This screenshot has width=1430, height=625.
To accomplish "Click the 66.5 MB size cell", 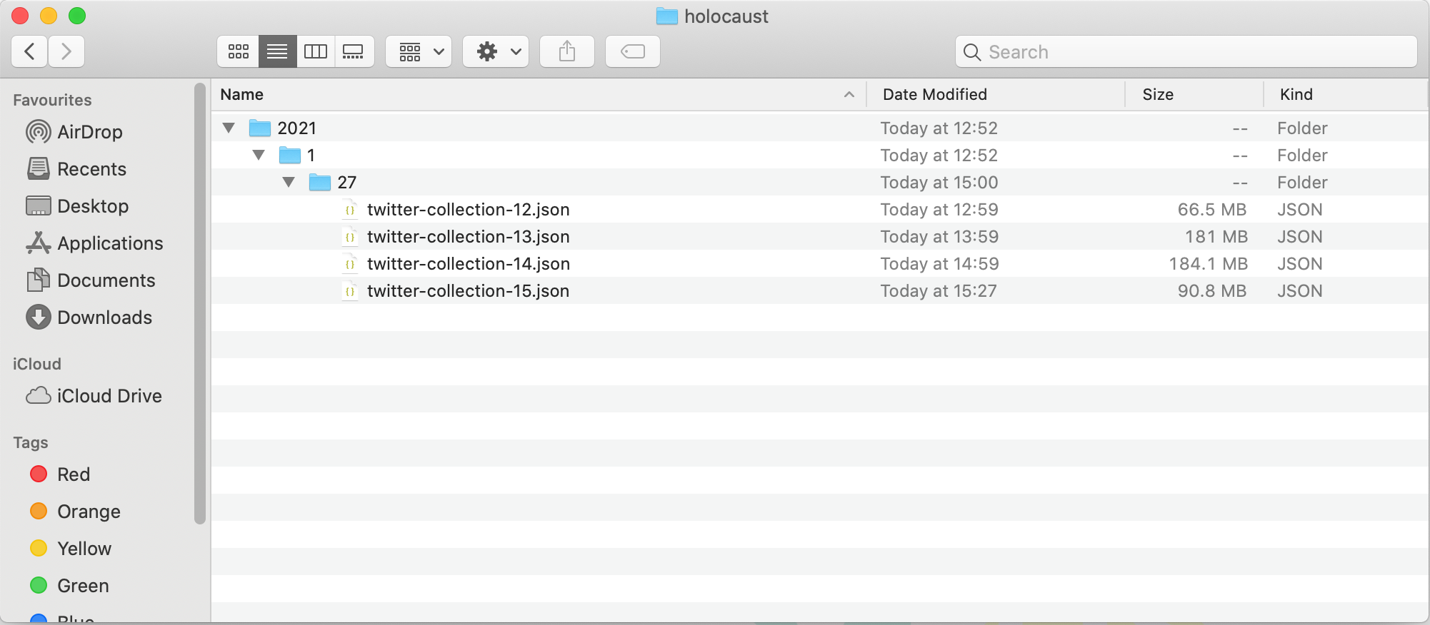I will pyautogui.click(x=1211, y=210).
